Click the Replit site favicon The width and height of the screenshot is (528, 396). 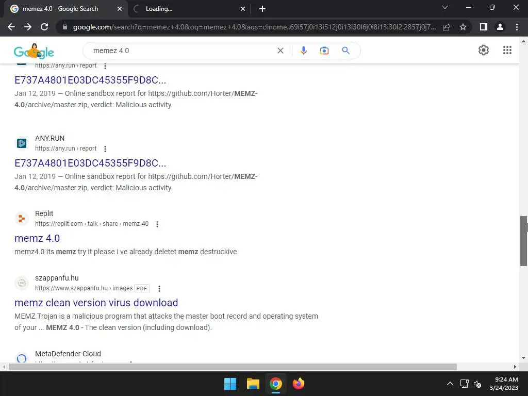pos(22,219)
